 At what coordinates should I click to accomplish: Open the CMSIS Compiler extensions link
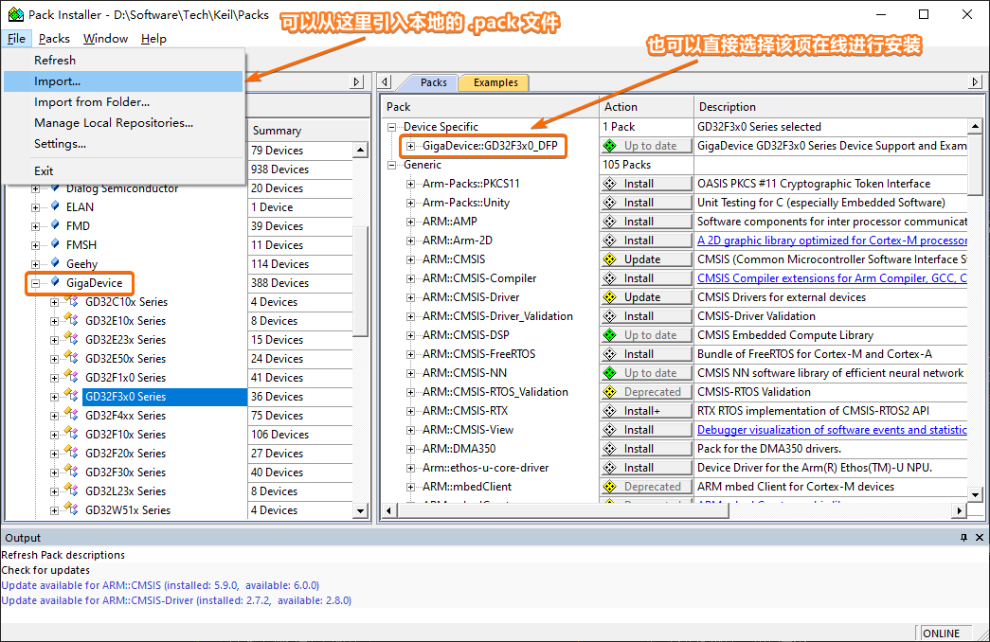point(832,278)
